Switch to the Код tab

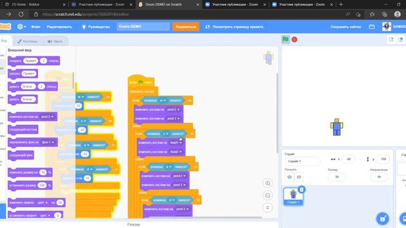click(4, 41)
